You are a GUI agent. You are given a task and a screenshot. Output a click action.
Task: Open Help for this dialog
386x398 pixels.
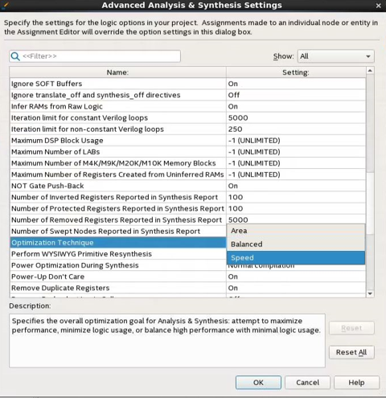point(356,383)
